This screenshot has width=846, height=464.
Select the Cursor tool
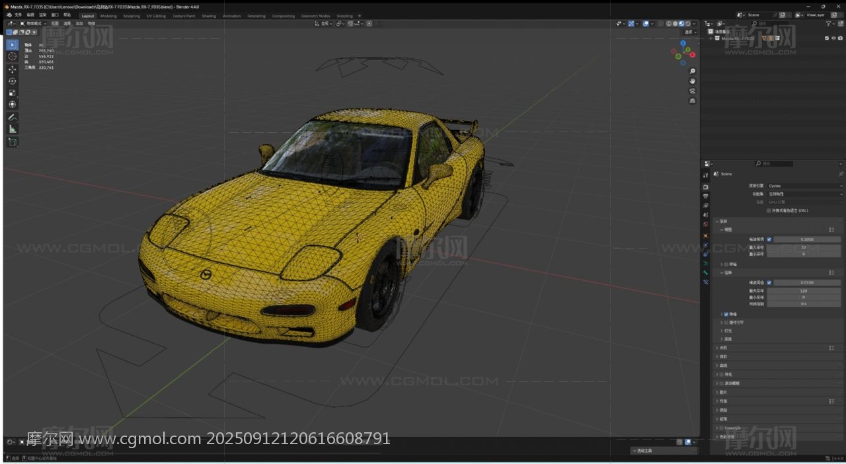pyautogui.click(x=13, y=57)
